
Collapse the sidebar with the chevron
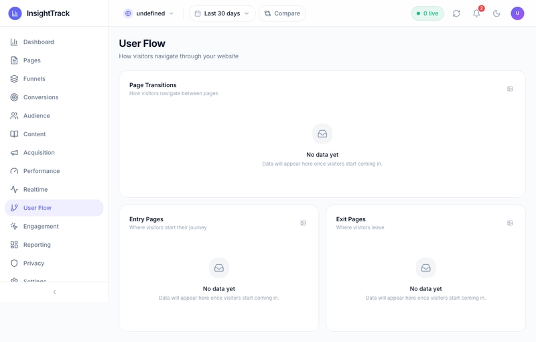click(54, 292)
